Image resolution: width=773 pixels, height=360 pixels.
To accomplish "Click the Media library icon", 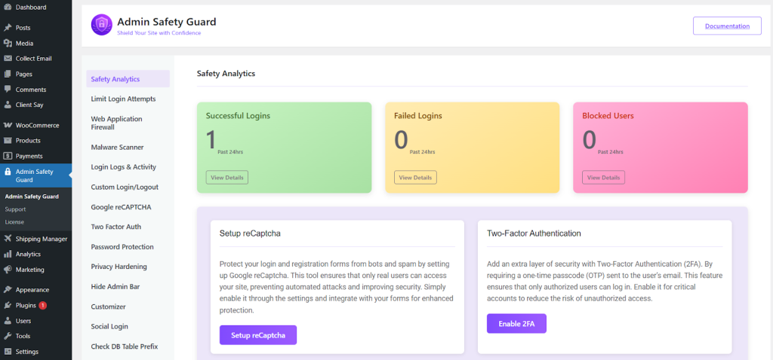I will pyautogui.click(x=8, y=43).
